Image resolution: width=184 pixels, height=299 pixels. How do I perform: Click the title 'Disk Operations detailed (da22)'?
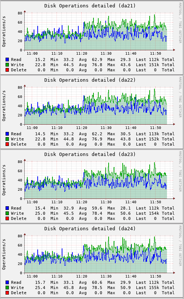[90, 80]
